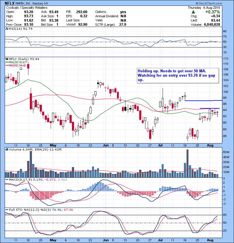Click the 'Volume 6.04M, EMA(20) 12.42M' label

tap(35, 149)
